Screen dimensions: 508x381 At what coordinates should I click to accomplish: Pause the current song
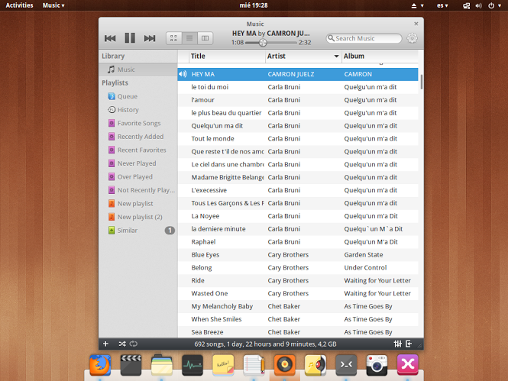[x=130, y=38]
